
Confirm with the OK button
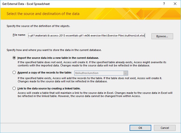click(x=140, y=127)
